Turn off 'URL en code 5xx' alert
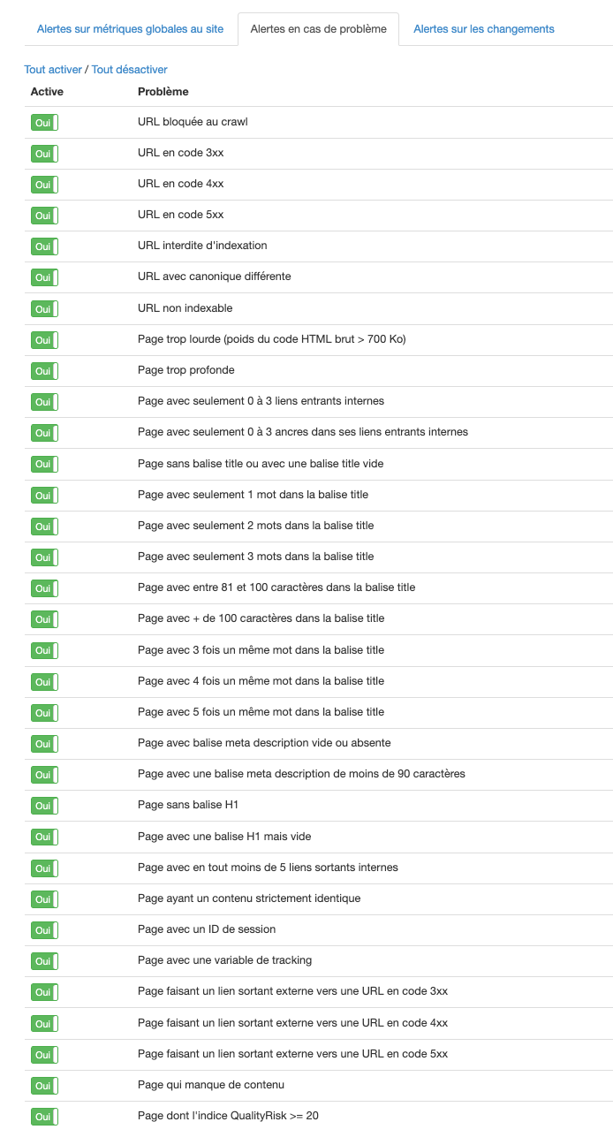 [x=44, y=216]
